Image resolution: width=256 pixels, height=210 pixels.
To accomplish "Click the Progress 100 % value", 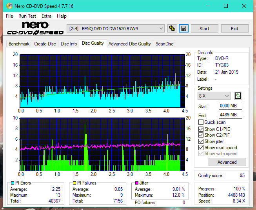I will tap(240, 189).
